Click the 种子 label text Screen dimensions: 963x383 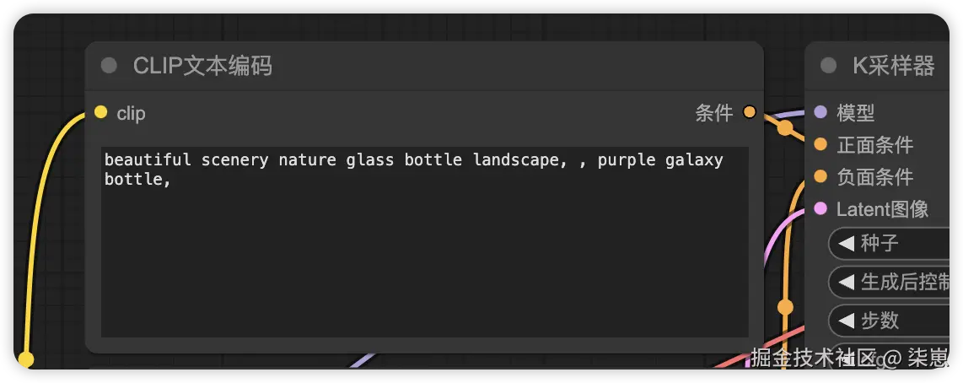tap(880, 244)
